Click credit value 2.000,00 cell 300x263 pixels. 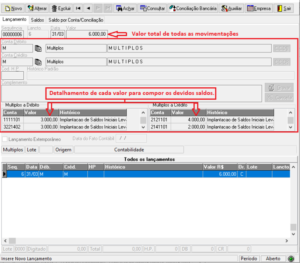188,127
